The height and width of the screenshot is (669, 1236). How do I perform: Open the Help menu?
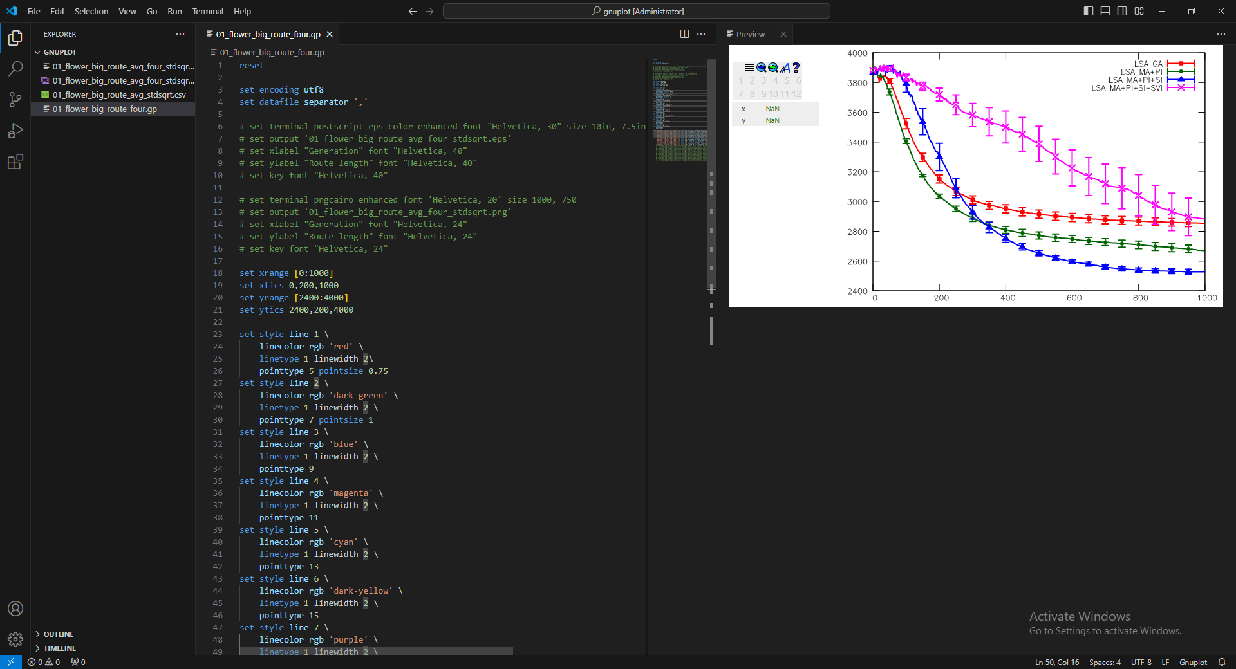click(x=242, y=11)
